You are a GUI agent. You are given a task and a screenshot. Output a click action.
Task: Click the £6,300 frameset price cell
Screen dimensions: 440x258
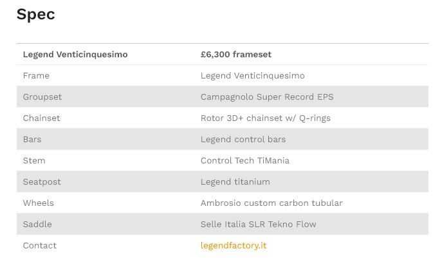click(236, 55)
